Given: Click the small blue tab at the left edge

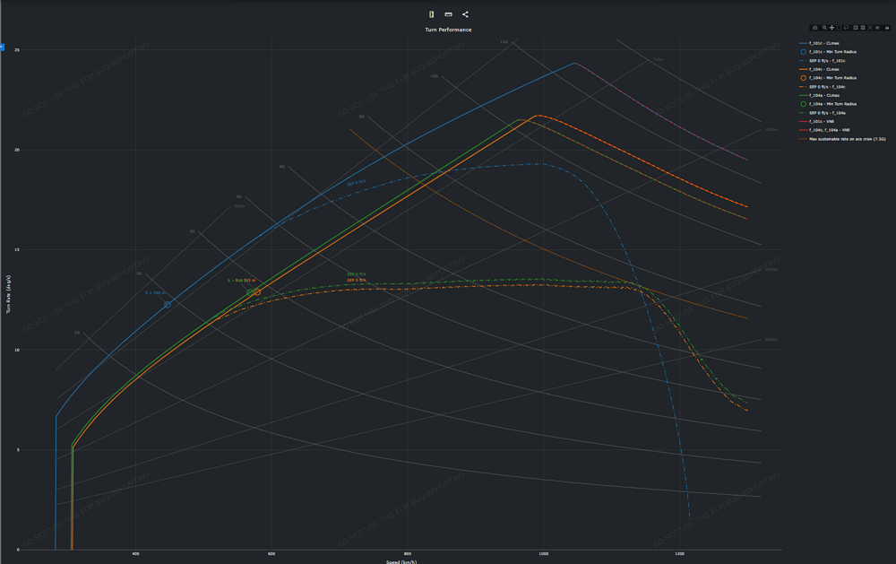Looking at the screenshot, I should coord(2,47).
